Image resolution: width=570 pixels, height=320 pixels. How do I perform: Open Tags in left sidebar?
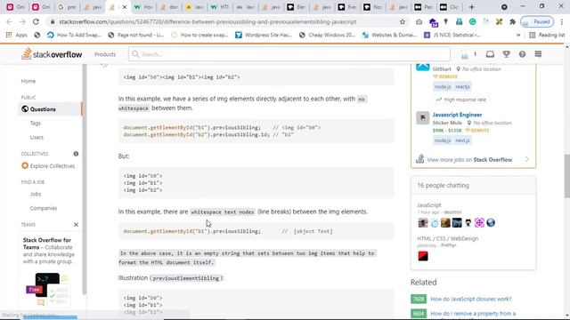(x=36, y=124)
